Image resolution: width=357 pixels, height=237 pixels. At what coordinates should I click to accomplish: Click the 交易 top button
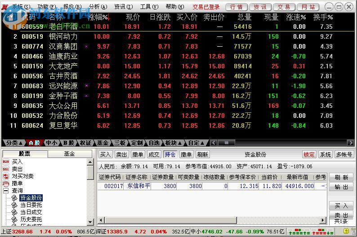(x=284, y=7)
